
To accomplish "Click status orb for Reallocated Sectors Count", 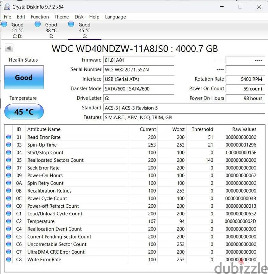I will coord(9,160).
